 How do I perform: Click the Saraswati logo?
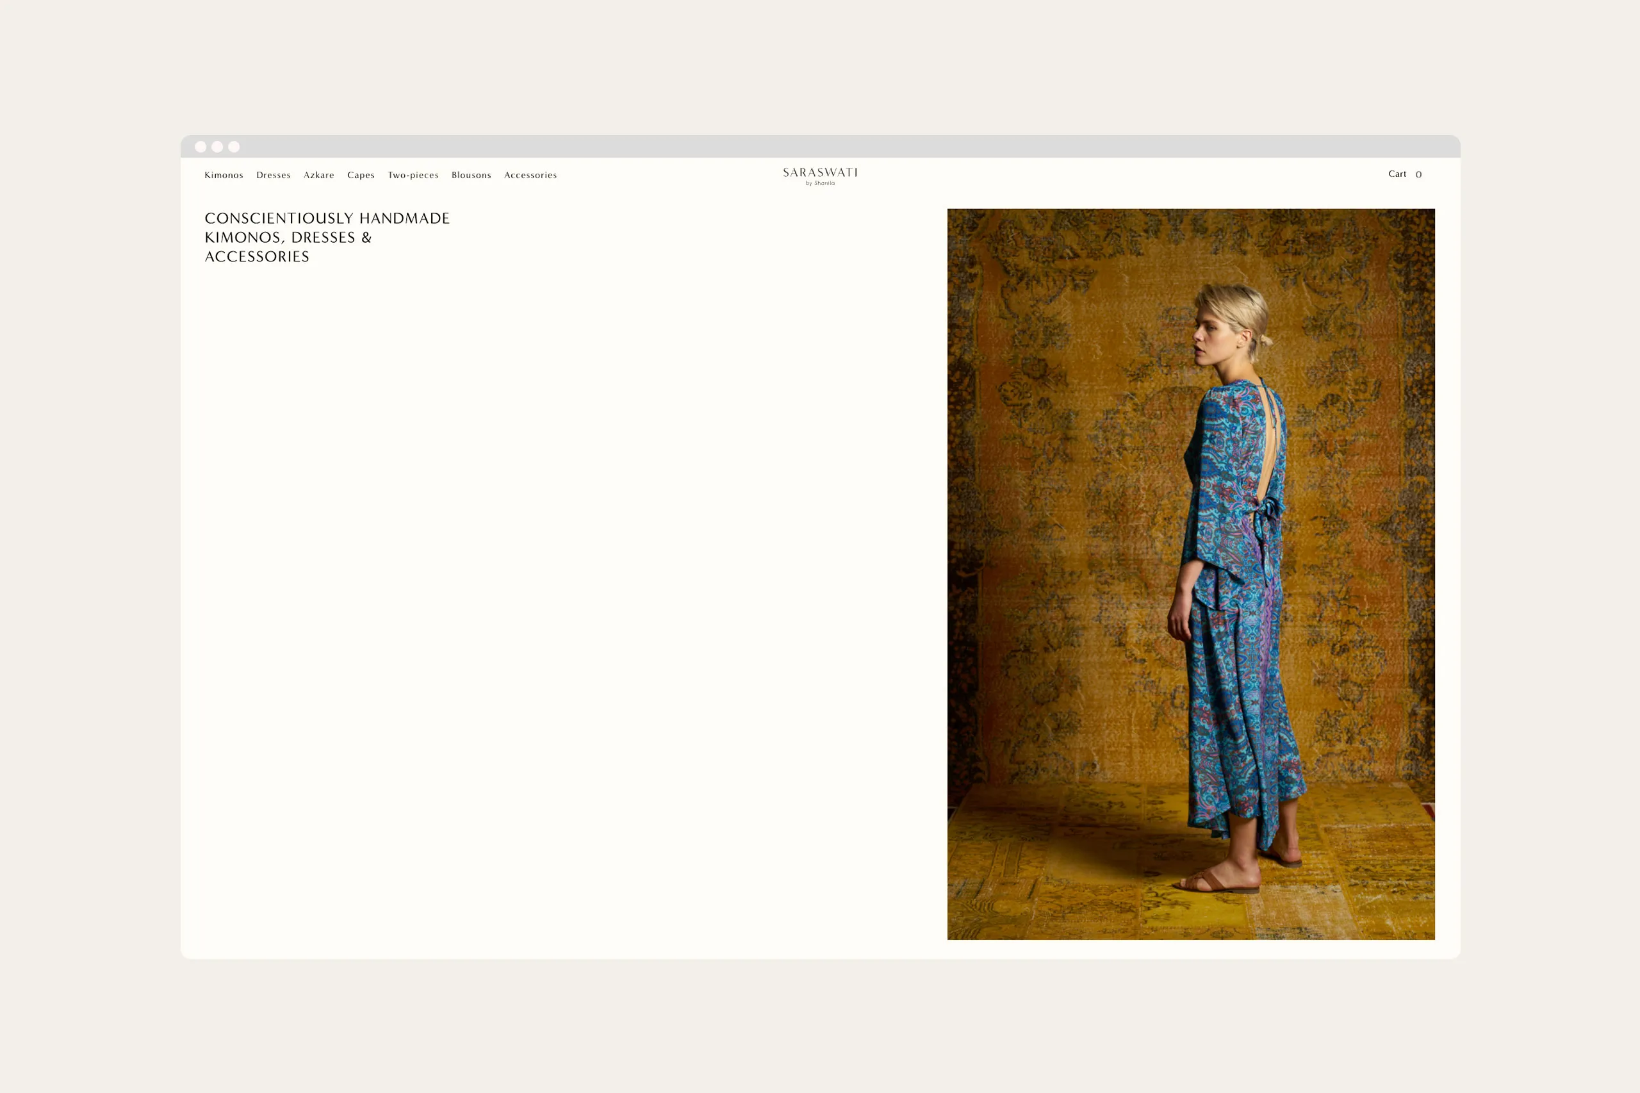tap(819, 172)
